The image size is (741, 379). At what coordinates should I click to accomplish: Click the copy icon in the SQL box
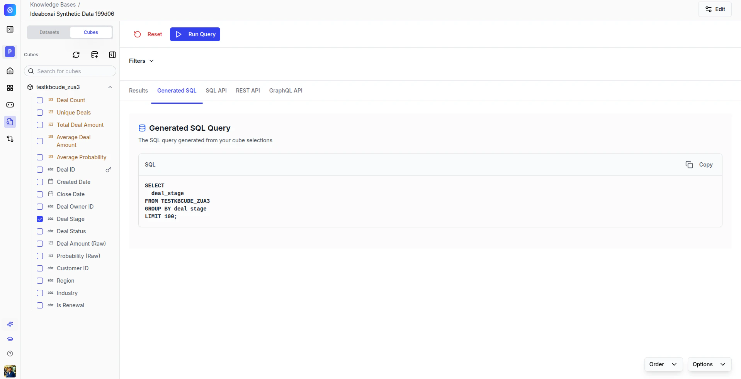click(689, 165)
